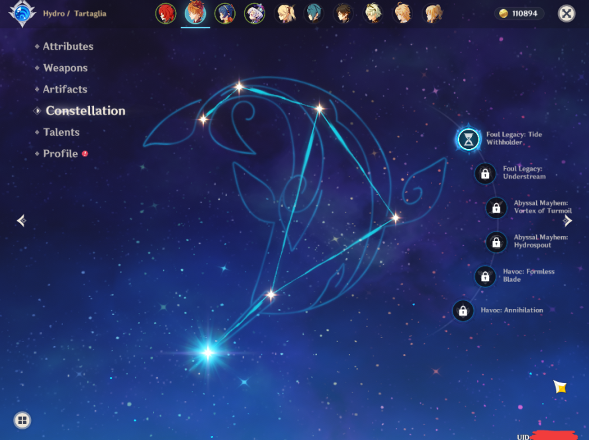Click the "Havoc: Annihilation" label

point(512,310)
